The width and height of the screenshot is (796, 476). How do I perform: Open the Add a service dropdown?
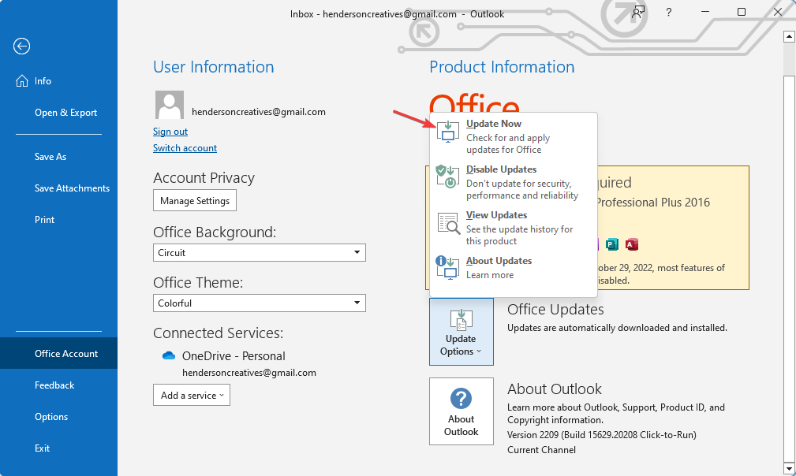pyautogui.click(x=192, y=395)
